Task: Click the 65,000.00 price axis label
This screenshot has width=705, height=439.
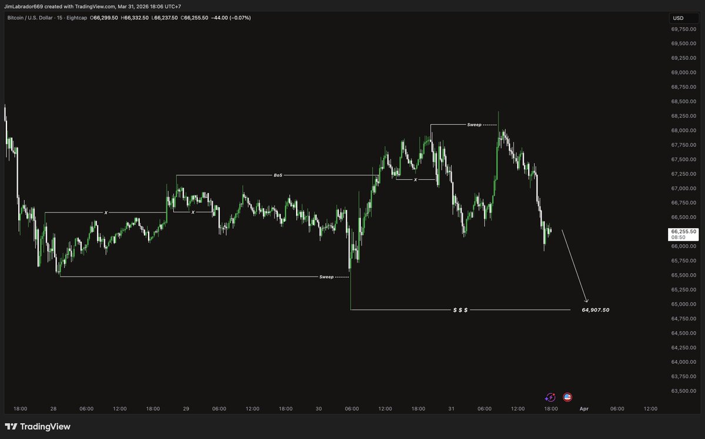Action: click(x=684, y=304)
